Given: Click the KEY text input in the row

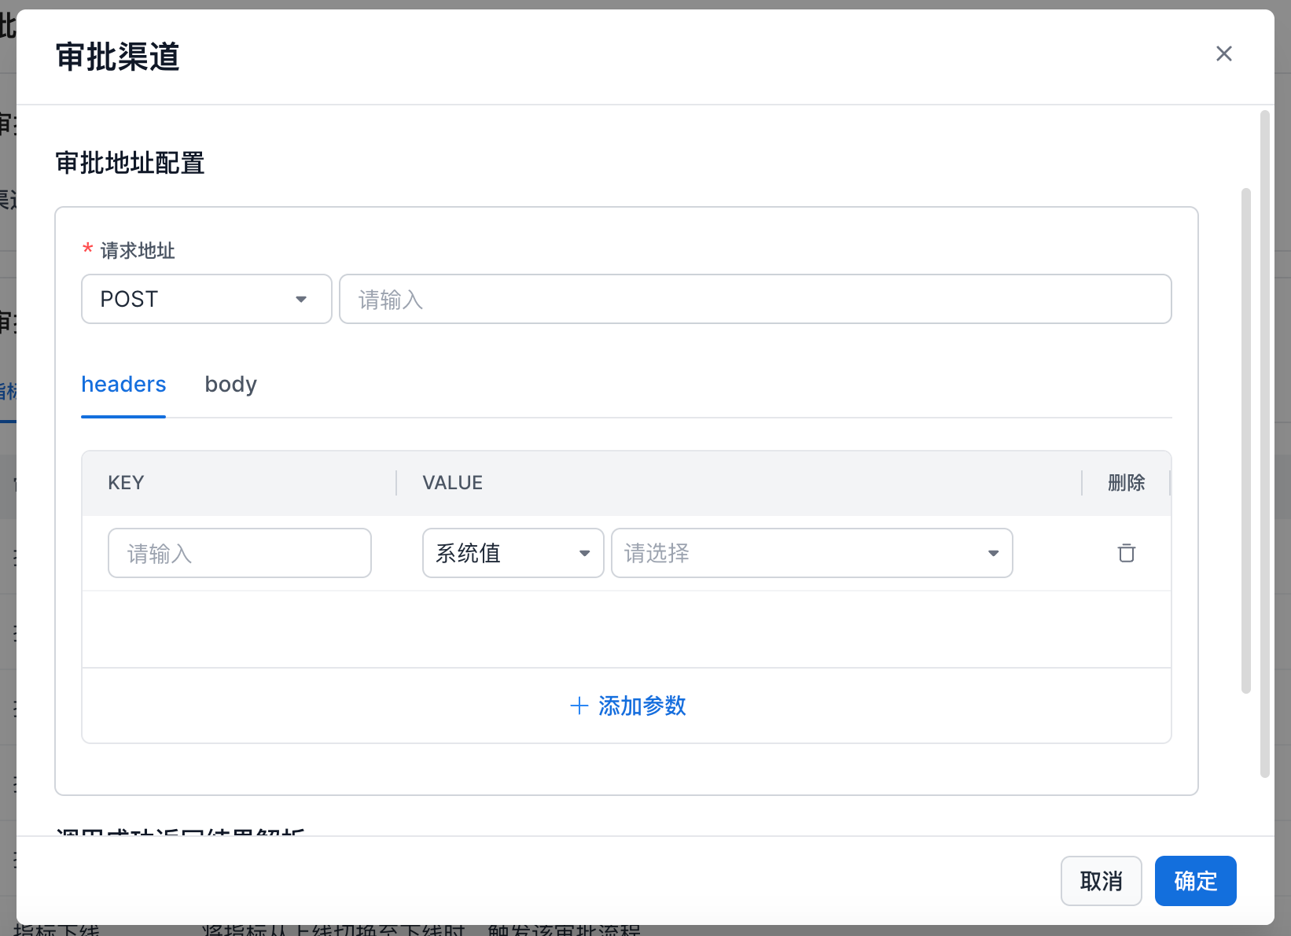Looking at the screenshot, I should 239,553.
